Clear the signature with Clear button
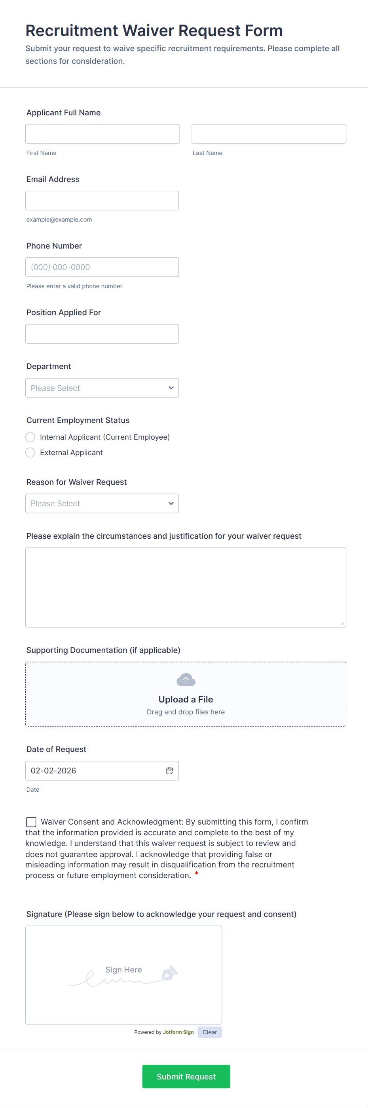 click(x=210, y=1032)
